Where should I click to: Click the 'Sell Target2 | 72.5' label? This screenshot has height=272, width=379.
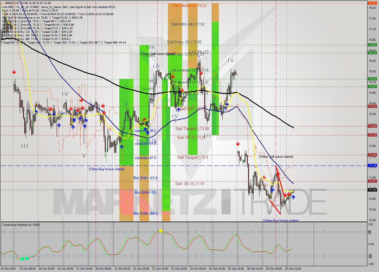tap(192, 157)
